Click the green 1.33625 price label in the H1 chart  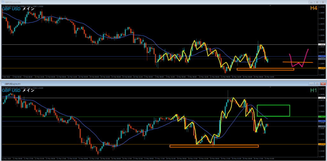pyautogui.click(x=321, y=117)
